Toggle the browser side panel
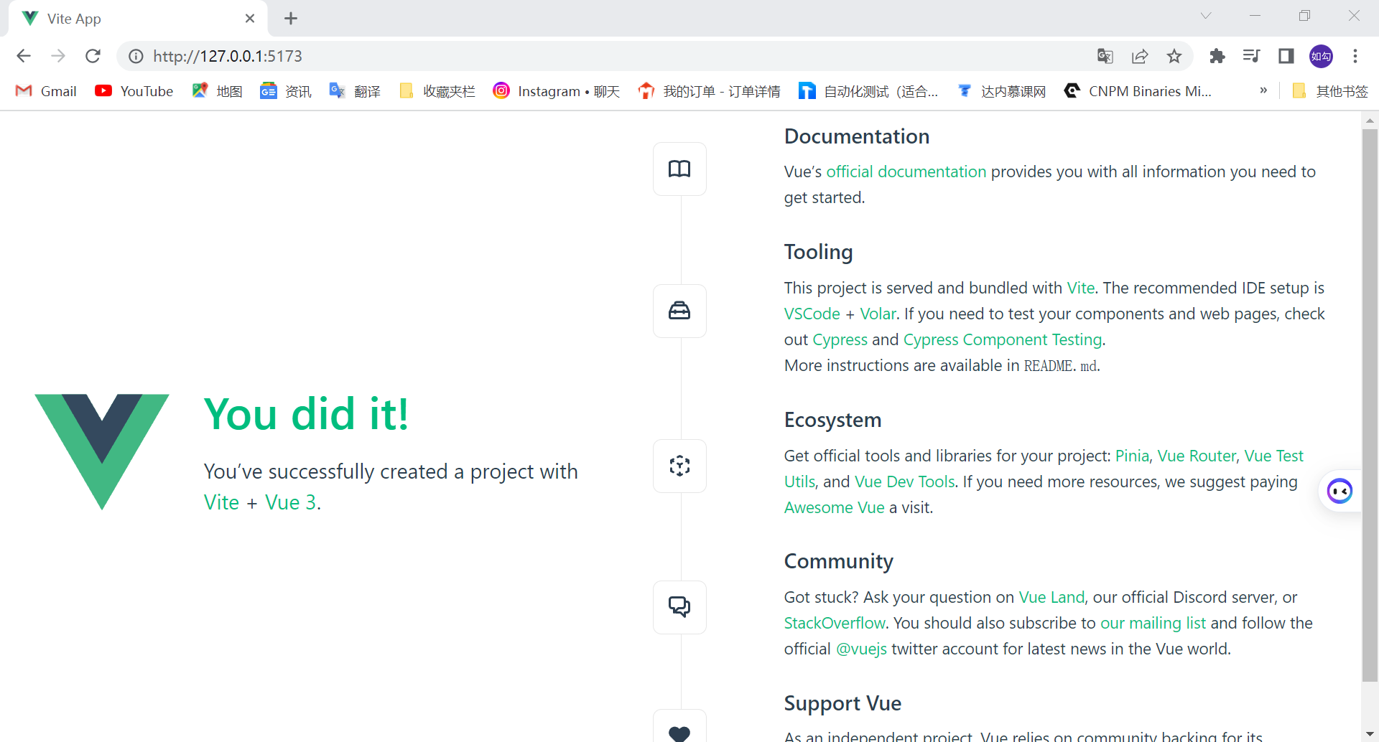This screenshot has height=742, width=1379. [1286, 56]
